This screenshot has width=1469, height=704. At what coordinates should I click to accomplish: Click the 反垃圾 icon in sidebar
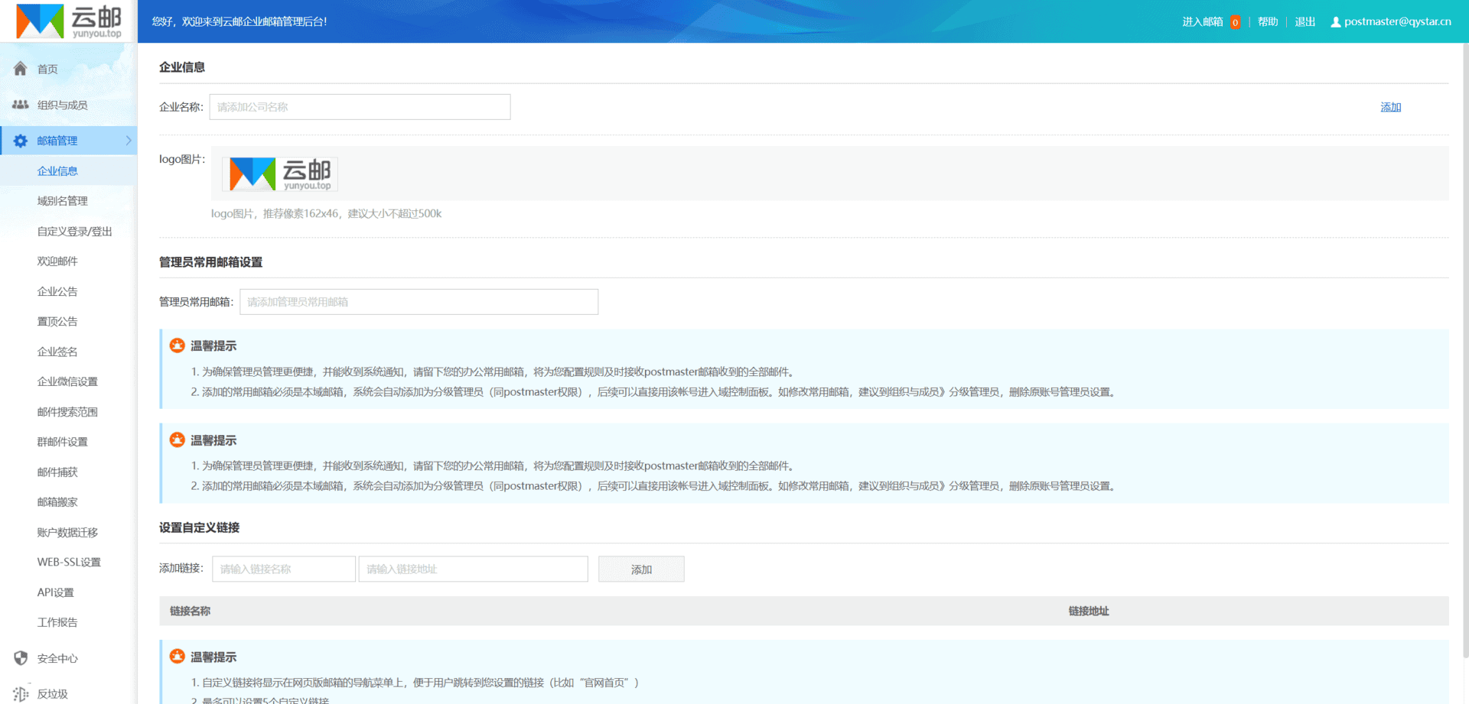click(21, 693)
